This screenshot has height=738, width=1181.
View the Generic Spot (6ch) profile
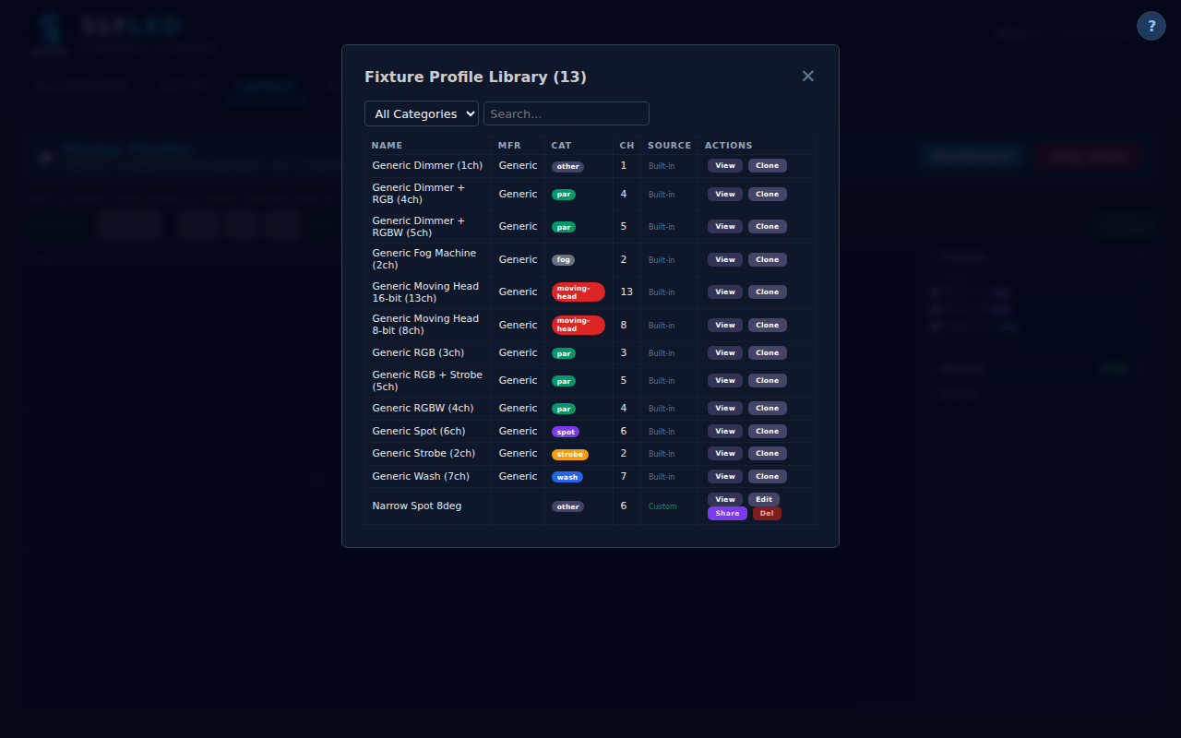[x=724, y=431]
